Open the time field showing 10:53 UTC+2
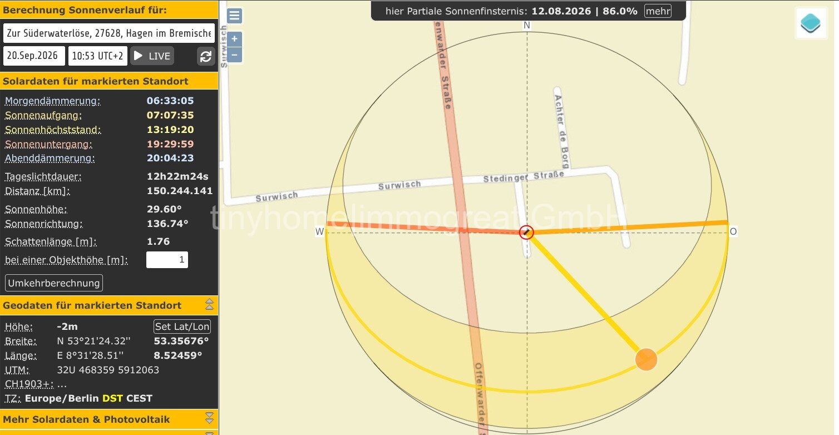Viewport: 839px width, 435px height. pyautogui.click(x=98, y=56)
